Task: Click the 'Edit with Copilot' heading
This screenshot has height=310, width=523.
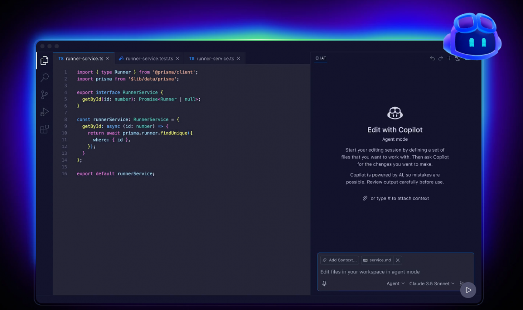Action: click(395, 130)
